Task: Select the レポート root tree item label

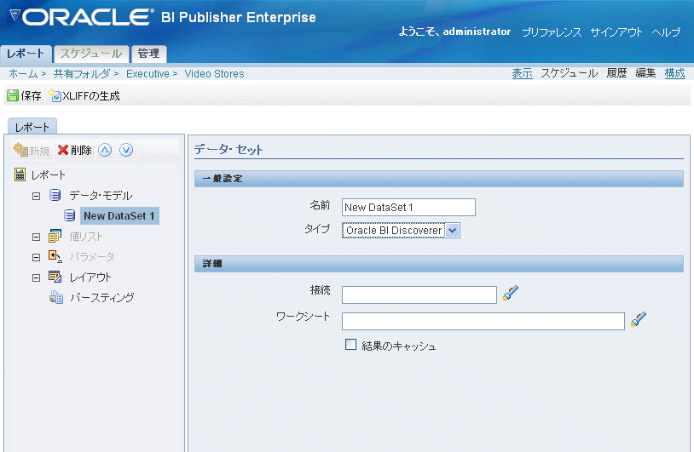Action: [49, 175]
